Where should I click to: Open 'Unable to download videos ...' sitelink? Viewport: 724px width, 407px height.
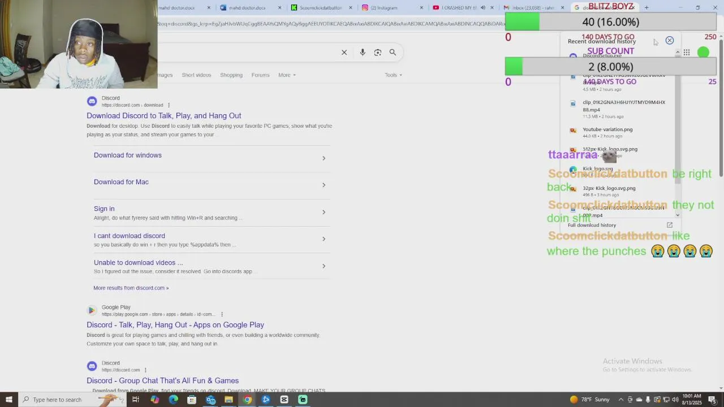point(139,262)
